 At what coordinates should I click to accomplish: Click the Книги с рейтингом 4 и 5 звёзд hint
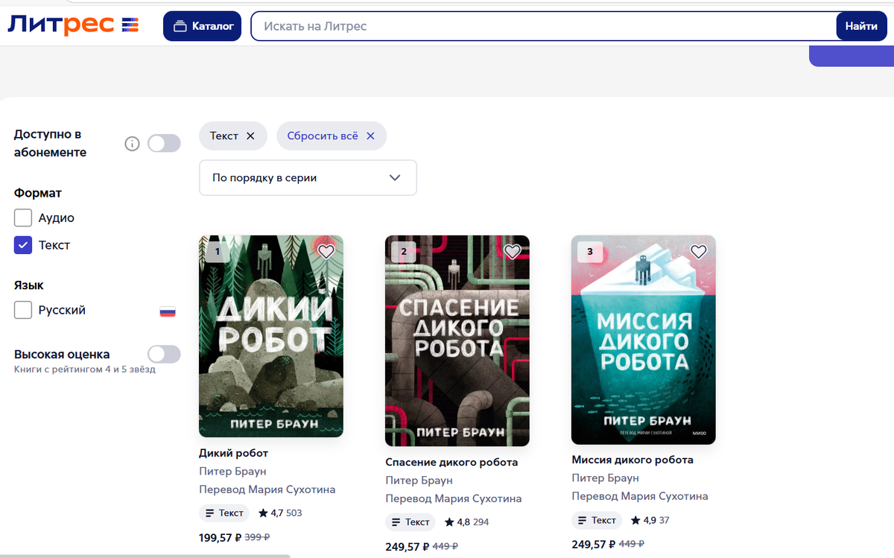85,370
